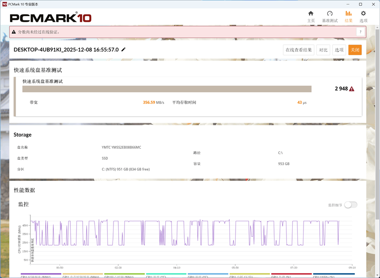380x278 pixels.
Task: Open the 选项 gear tab in navigation
Action: [x=363, y=16]
